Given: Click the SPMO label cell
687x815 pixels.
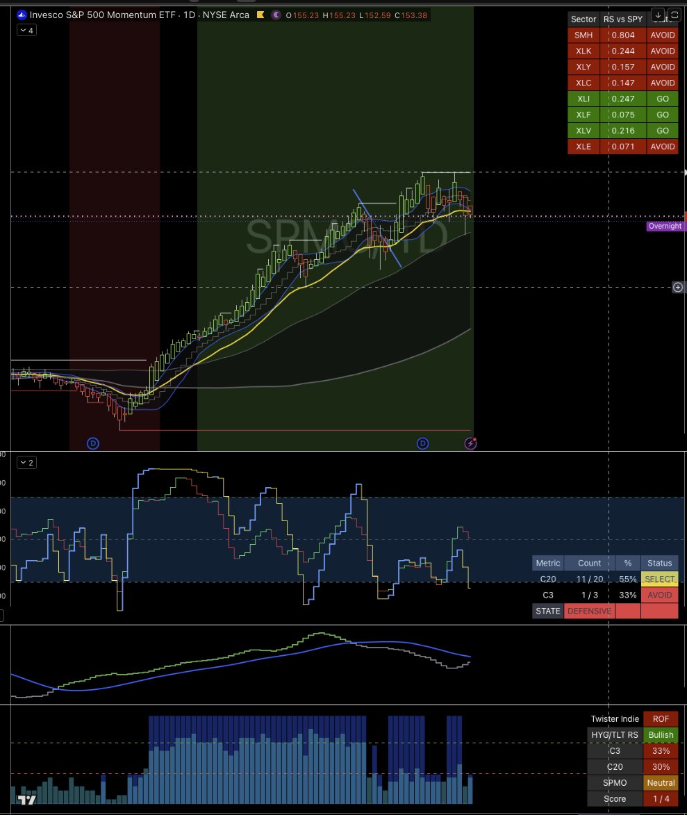Looking at the screenshot, I should tap(615, 783).
